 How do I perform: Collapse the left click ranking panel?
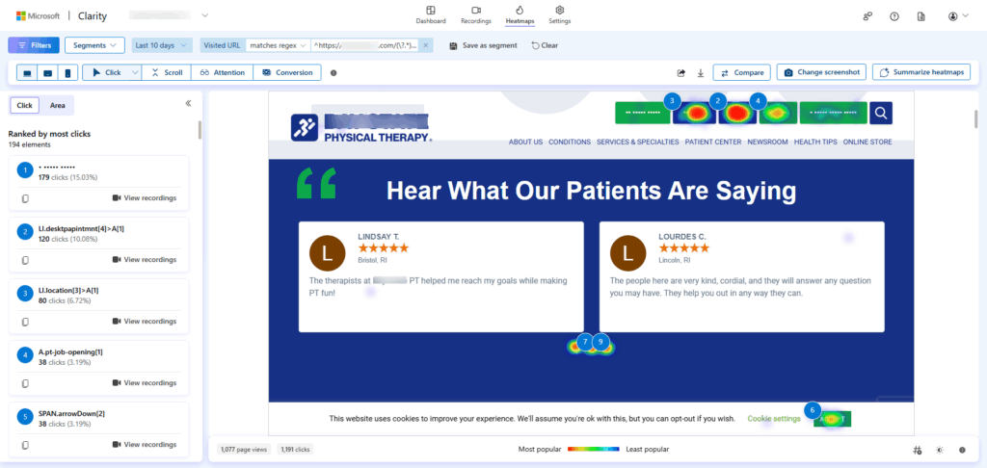(x=188, y=104)
